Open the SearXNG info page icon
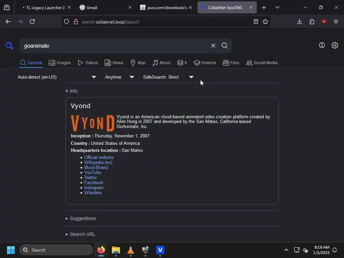 322,45
